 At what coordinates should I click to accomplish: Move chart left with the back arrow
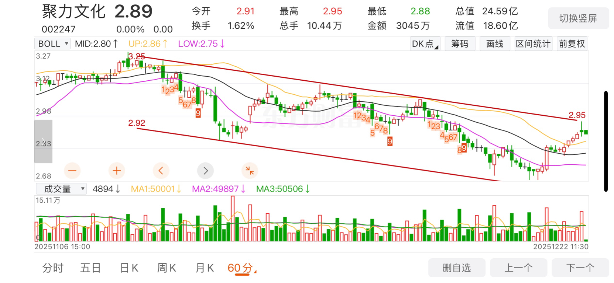[161, 171]
